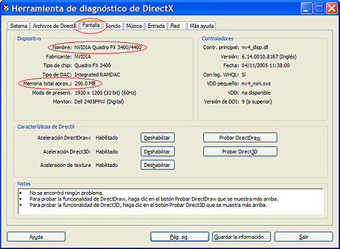Click the Ayuda button
The height and width of the screenshot is (249, 340).
click(36, 237)
